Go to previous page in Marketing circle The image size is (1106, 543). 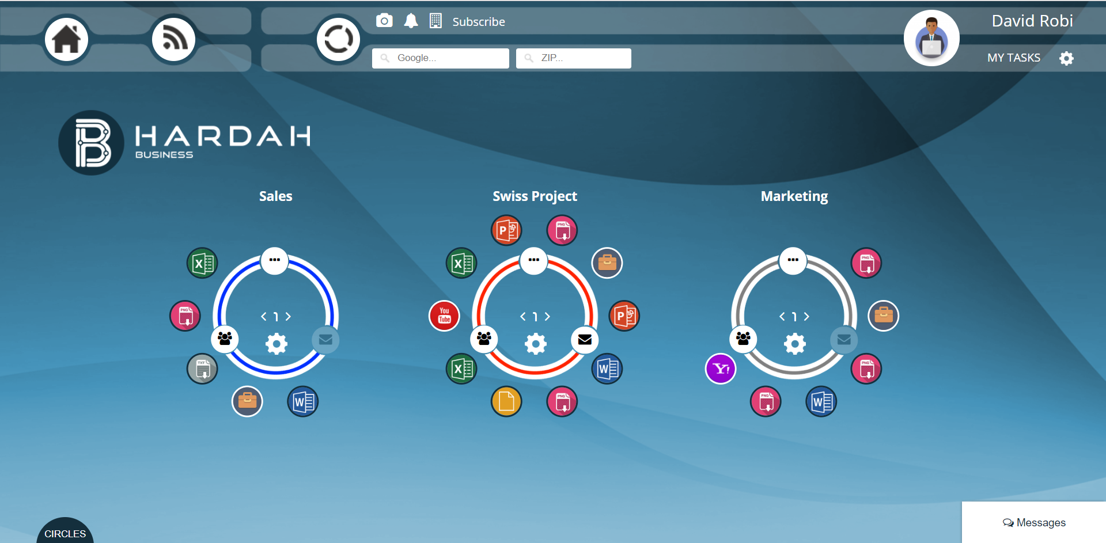pyautogui.click(x=782, y=316)
